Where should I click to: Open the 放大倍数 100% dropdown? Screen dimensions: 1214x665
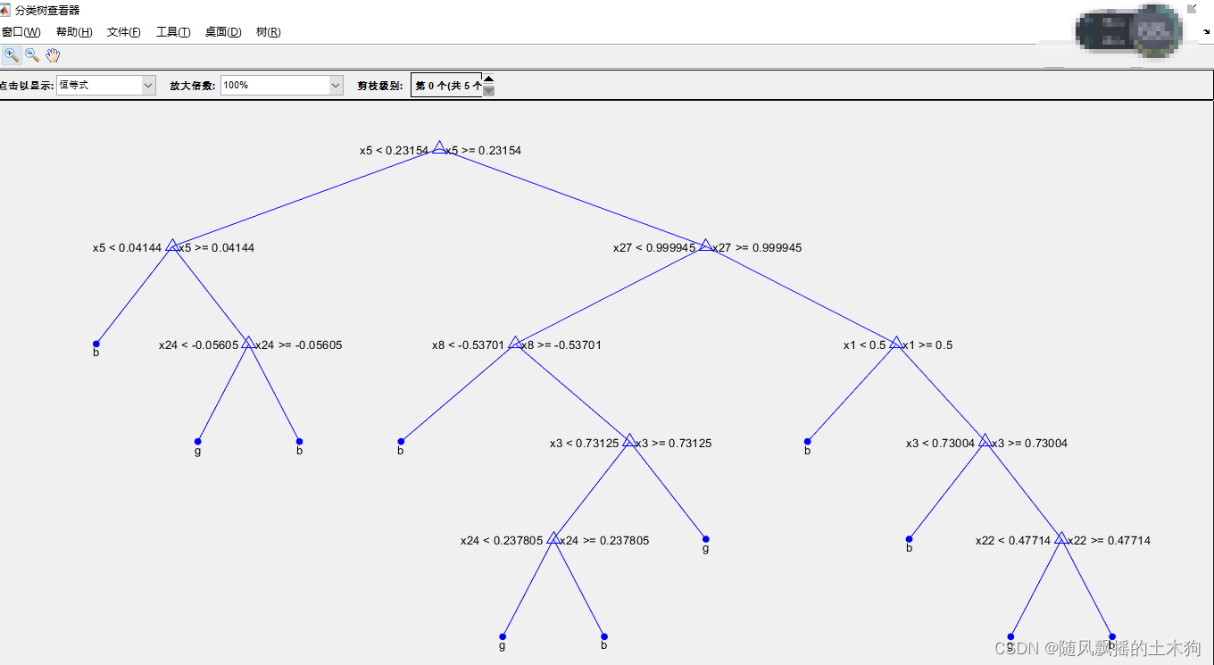[x=282, y=85]
